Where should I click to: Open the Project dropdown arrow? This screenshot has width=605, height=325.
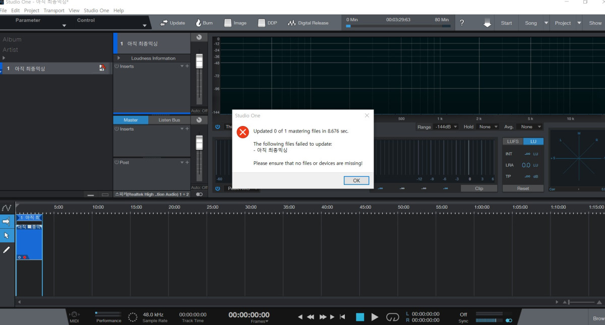click(x=579, y=23)
